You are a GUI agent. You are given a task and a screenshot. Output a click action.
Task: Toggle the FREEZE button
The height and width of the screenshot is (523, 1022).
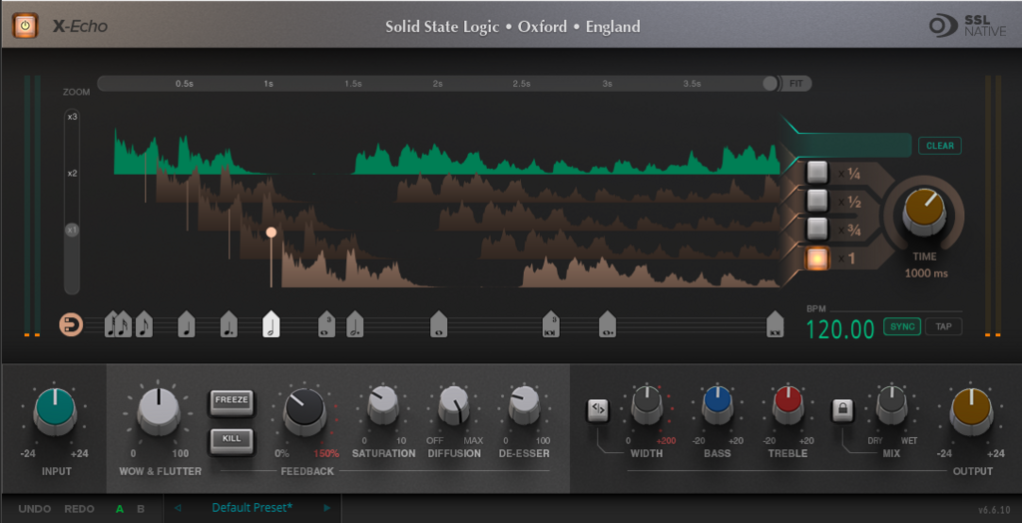pos(232,402)
